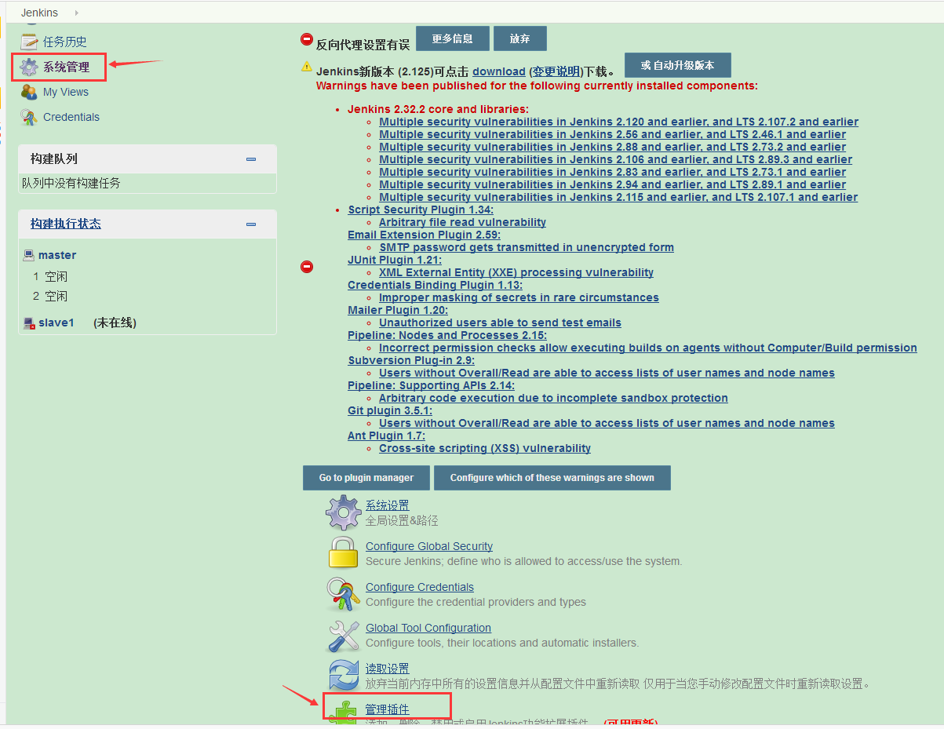This screenshot has height=729, width=944.
Task: Open the 系统设置 link
Action: 387,505
